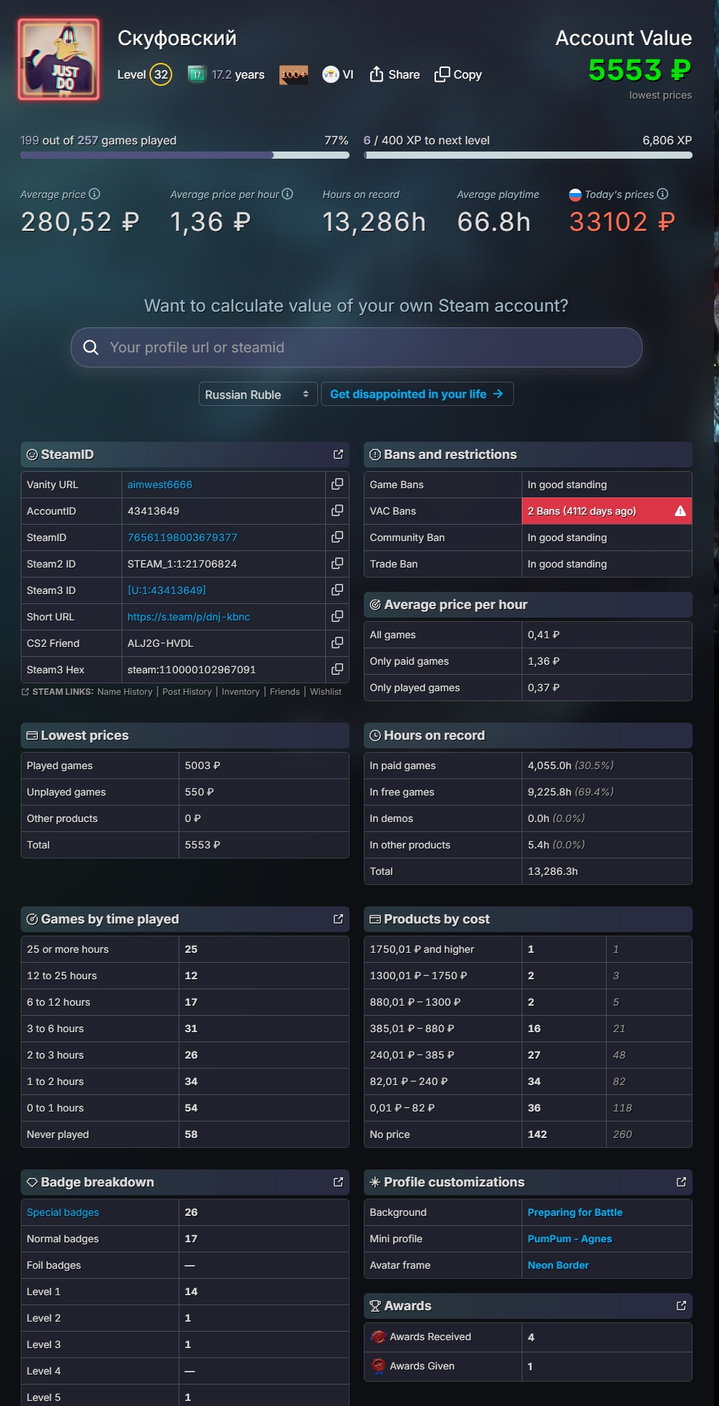The image size is (719, 1406).
Task: Click the Share profile button
Action: [x=395, y=74]
